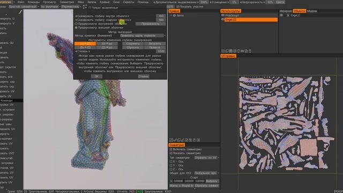Image resolution: width=343 pixels, height=193 pixels.
Task: Open the Переместить dropdown
Action: coord(71,7)
